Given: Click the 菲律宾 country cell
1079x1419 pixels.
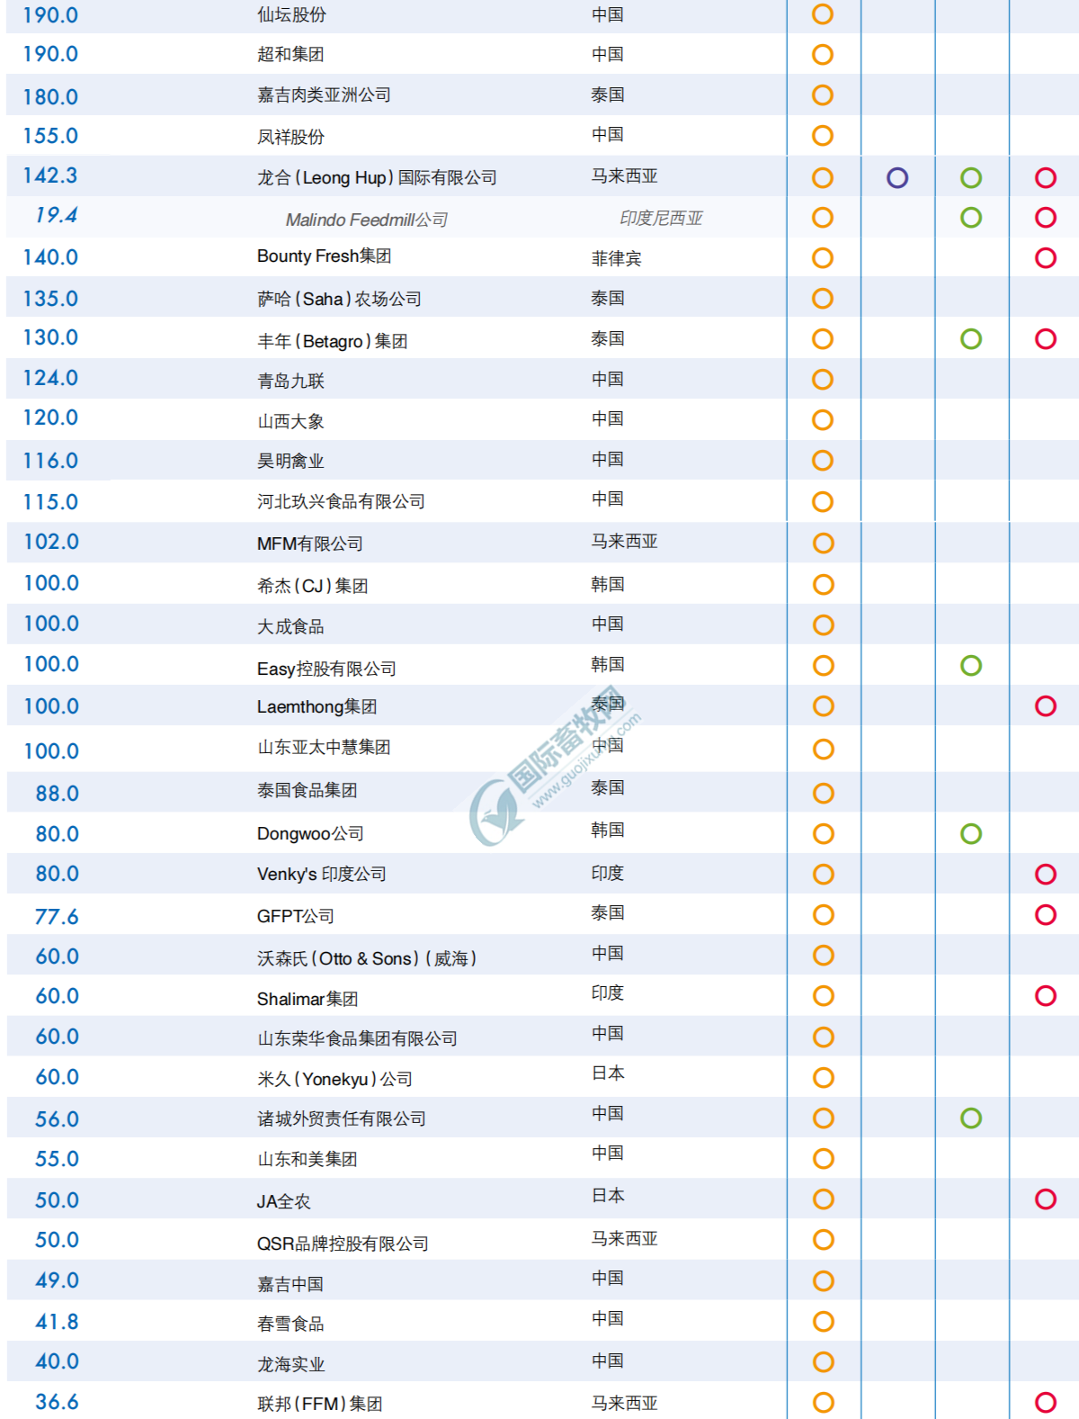Looking at the screenshot, I should pos(616,259).
